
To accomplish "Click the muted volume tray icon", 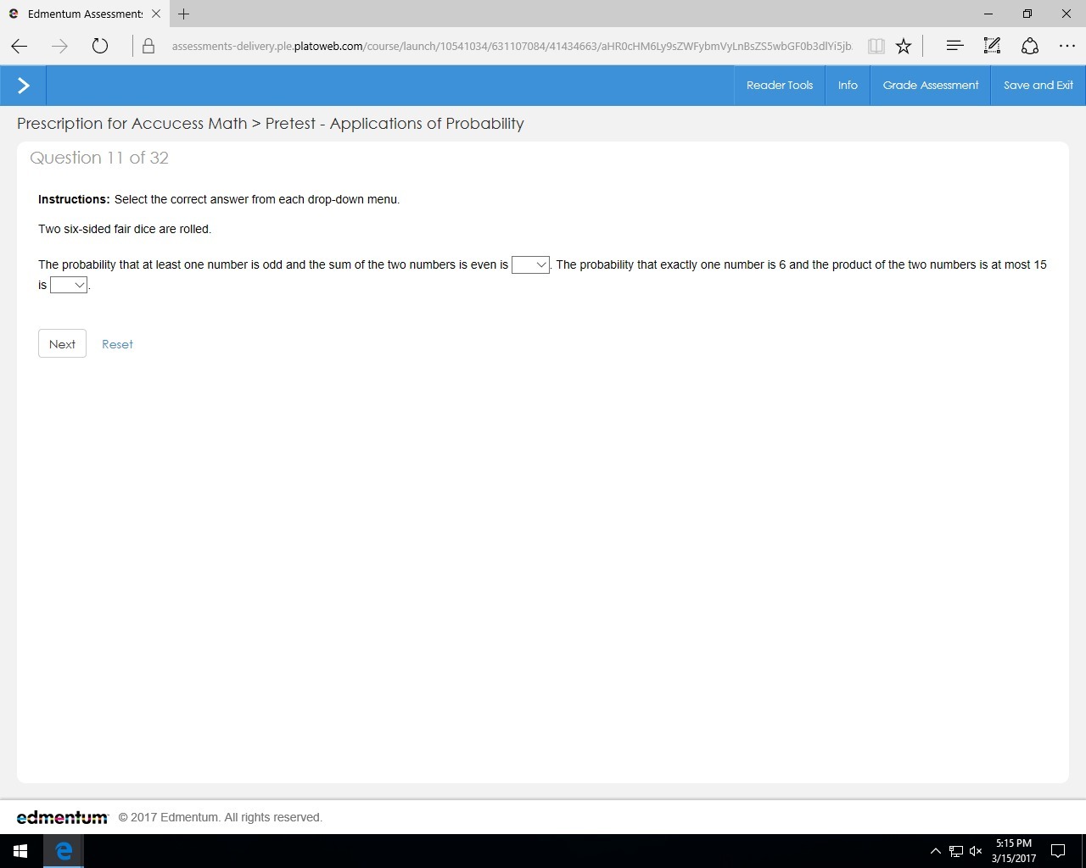I will coord(976,851).
